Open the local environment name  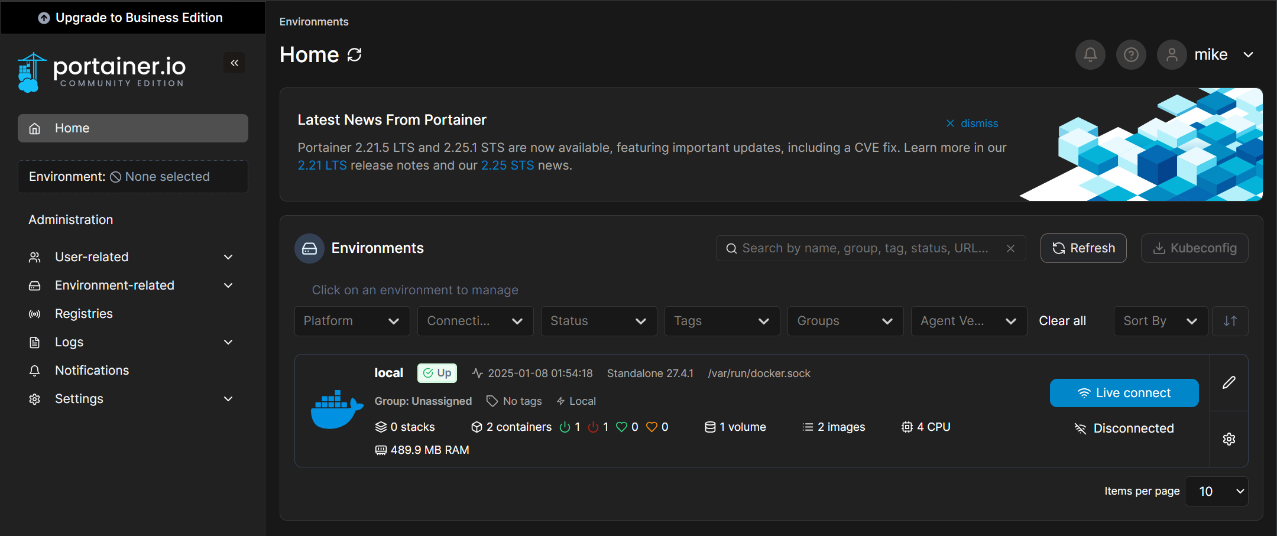click(389, 373)
